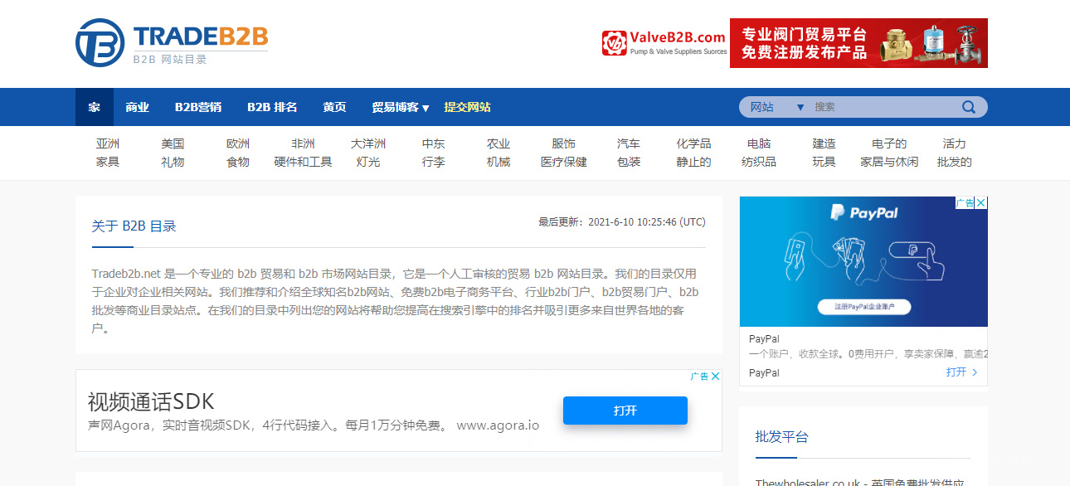Viewport: 1070px width, 486px height.
Task: Click the 关于 B2B 目录 heading
Action: (134, 226)
